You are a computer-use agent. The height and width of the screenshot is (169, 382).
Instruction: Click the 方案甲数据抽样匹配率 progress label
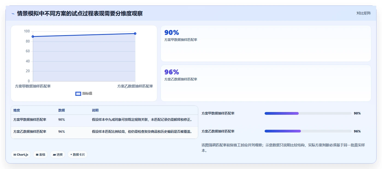click(218, 113)
